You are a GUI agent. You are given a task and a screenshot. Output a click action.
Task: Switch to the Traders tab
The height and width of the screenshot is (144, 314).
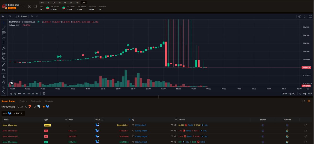(23, 101)
